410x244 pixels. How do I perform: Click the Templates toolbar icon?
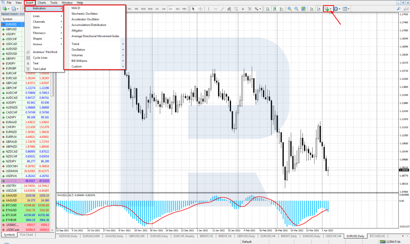(345, 9)
